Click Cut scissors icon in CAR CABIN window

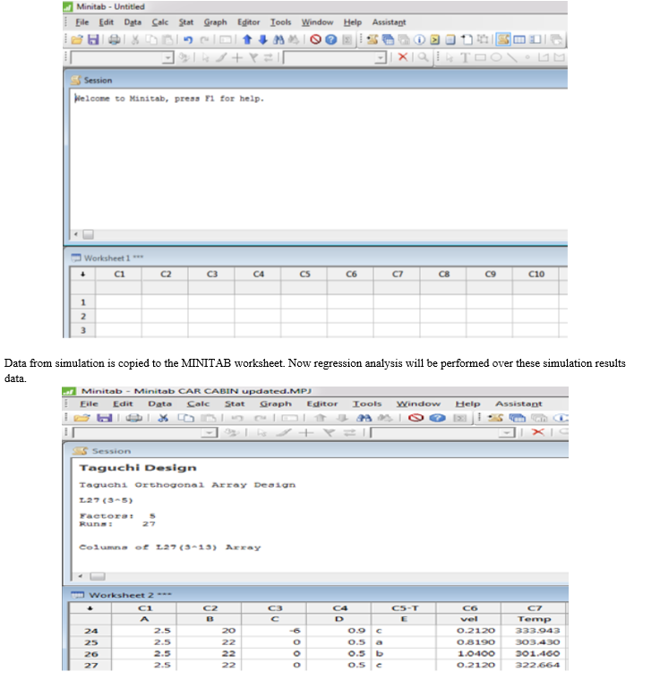(163, 418)
